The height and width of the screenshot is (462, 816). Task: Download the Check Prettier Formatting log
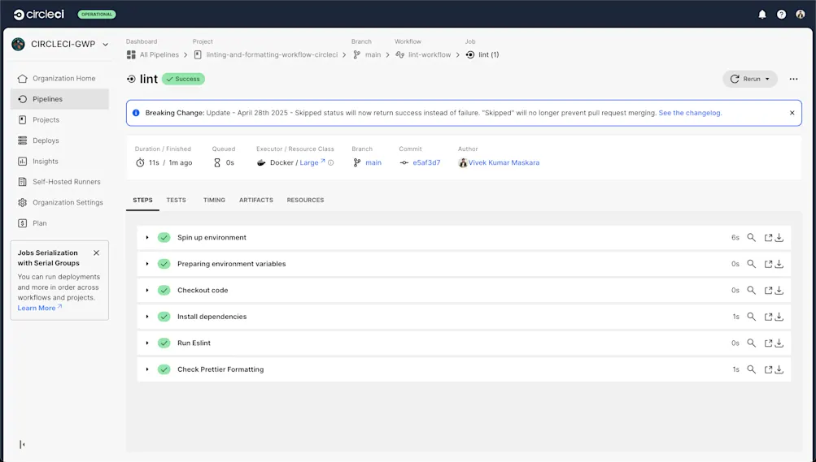coord(779,369)
